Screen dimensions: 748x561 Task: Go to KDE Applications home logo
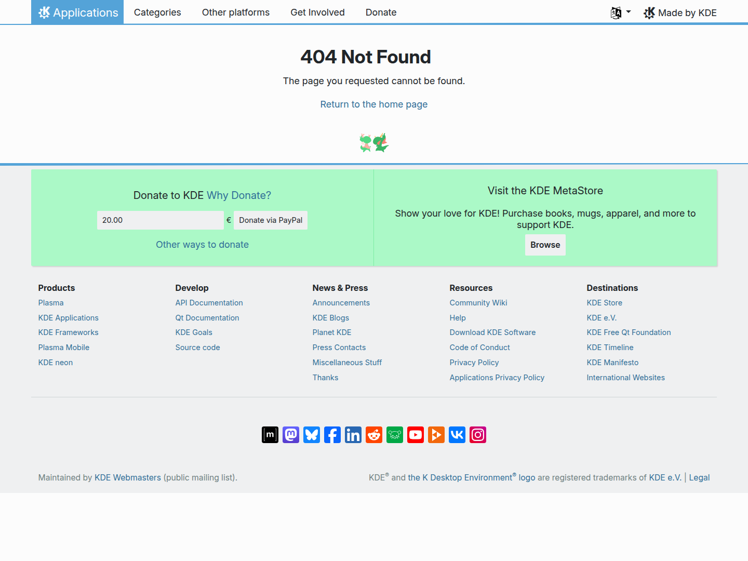coord(77,12)
